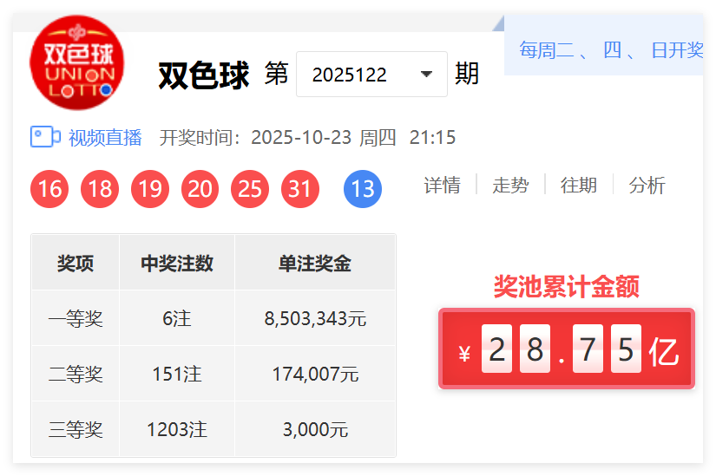The width and height of the screenshot is (716, 476).
Task: Open the 详情 details link
Action: 442,185
